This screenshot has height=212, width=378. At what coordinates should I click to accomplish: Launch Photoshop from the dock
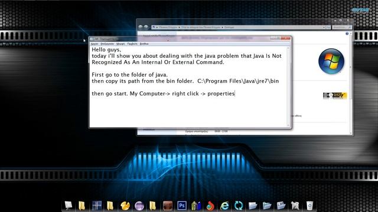tap(181, 206)
